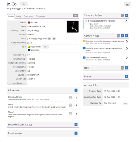Expand the Check stock for ND230-X task

point(126,21)
